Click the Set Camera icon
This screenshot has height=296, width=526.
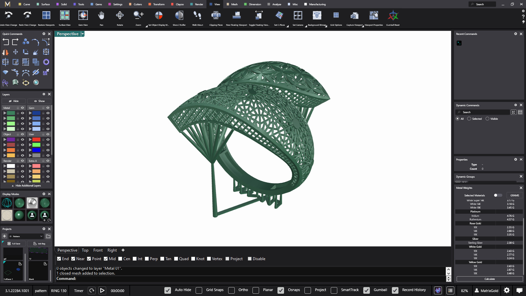tap(298, 15)
